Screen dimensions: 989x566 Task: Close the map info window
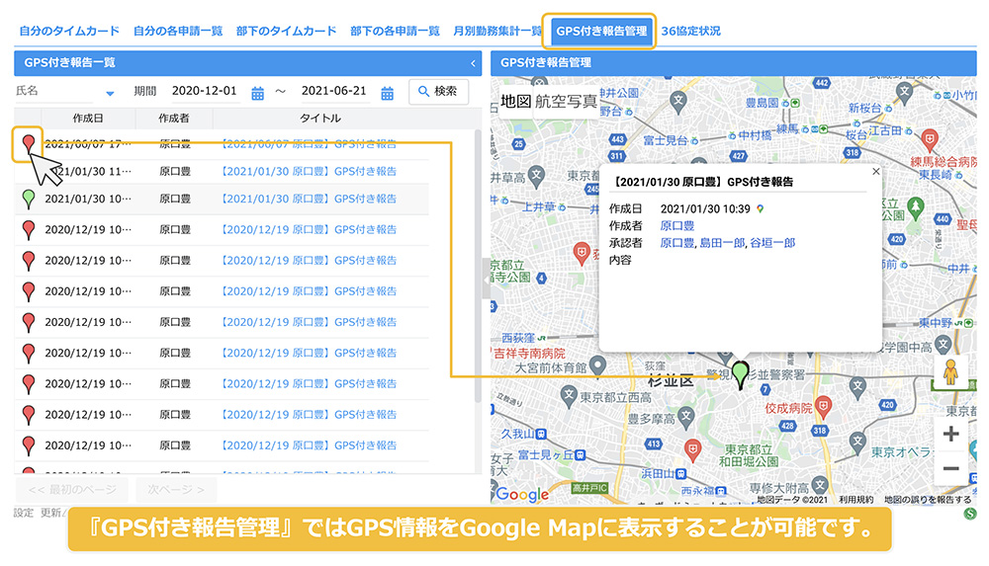click(x=875, y=172)
